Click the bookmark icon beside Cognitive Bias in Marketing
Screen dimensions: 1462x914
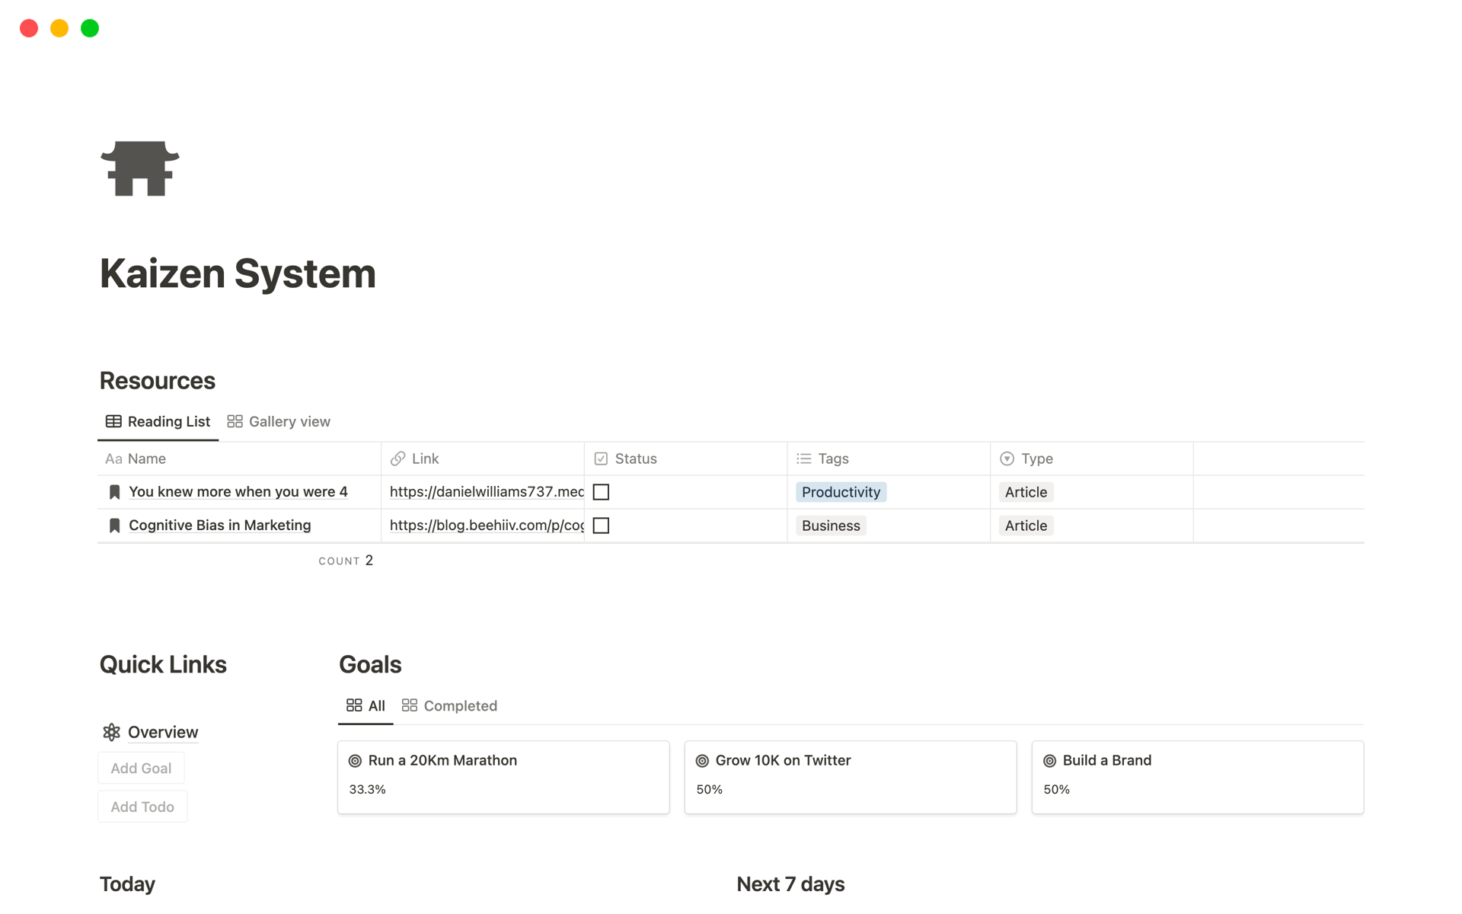pos(115,526)
